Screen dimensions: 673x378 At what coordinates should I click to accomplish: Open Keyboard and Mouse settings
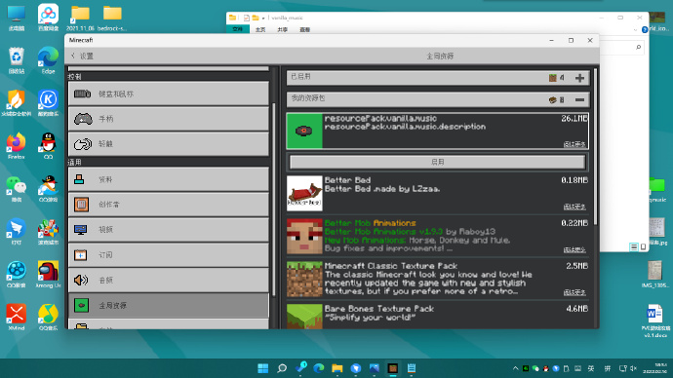tap(169, 94)
